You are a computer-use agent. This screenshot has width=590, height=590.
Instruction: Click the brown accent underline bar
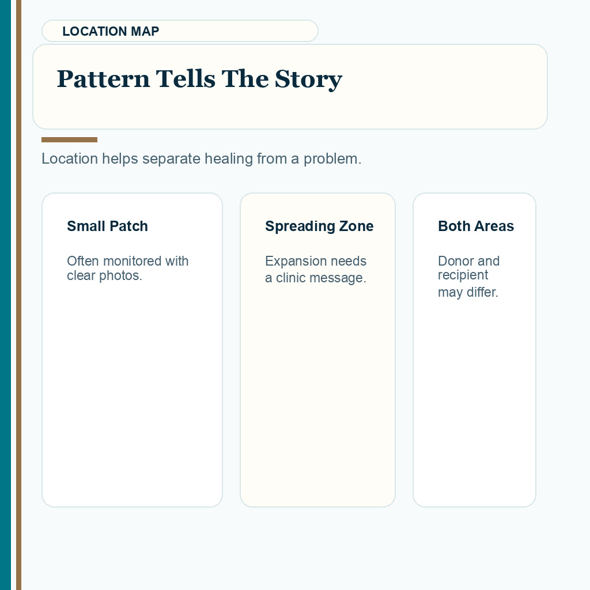69,139
